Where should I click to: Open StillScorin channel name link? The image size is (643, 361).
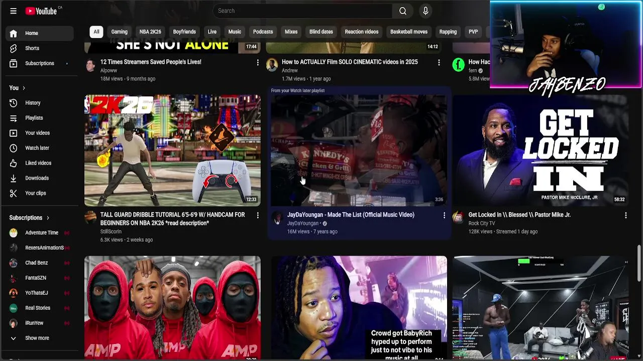click(x=111, y=232)
